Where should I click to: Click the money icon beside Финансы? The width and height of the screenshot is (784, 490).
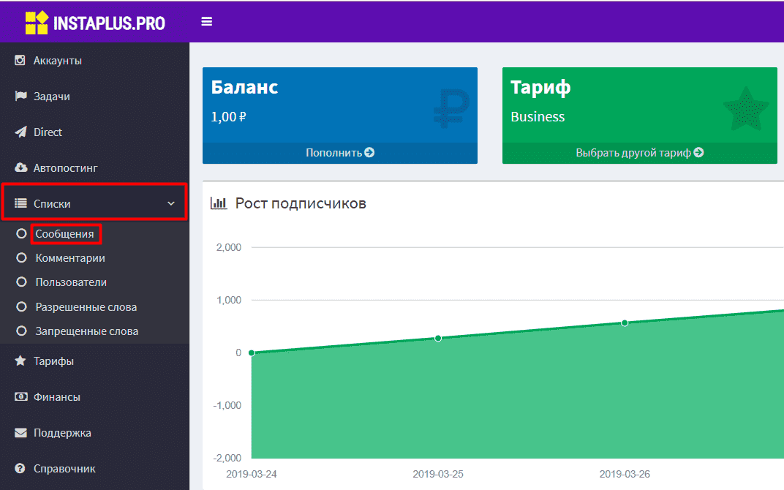[x=20, y=396]
